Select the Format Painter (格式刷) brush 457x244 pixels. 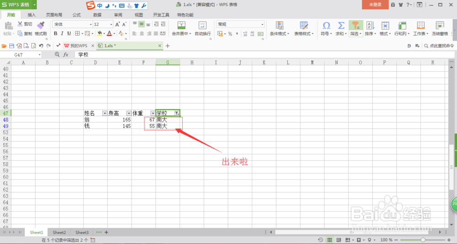point(41,25)
